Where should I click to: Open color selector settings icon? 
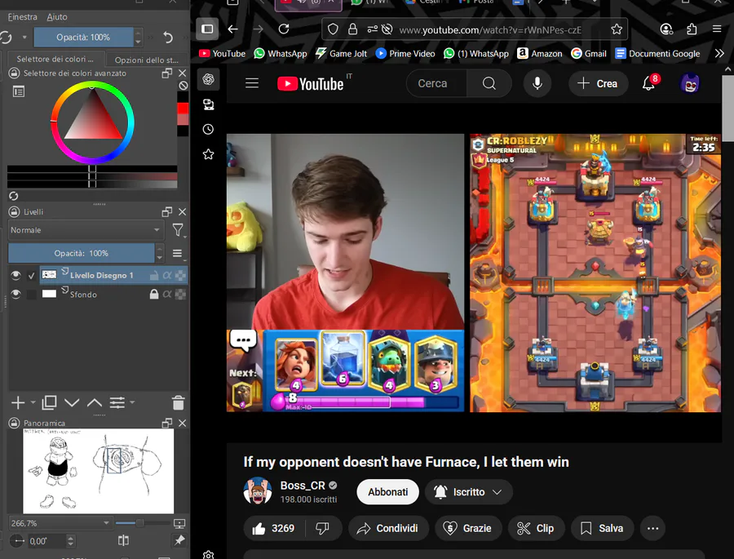coord(19,91)
